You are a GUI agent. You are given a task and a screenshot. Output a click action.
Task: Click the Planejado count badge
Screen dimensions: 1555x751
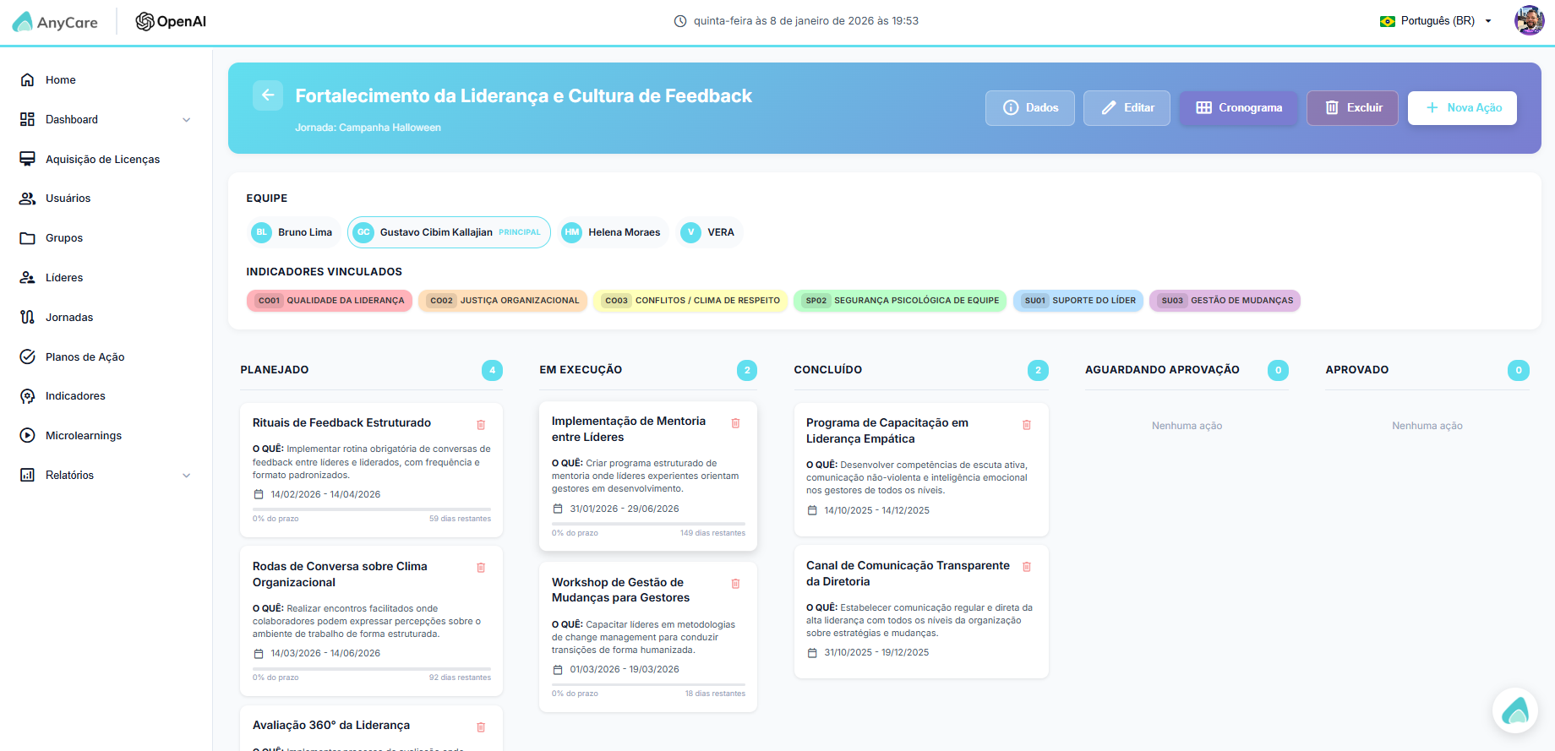click(x=492, y=370)
